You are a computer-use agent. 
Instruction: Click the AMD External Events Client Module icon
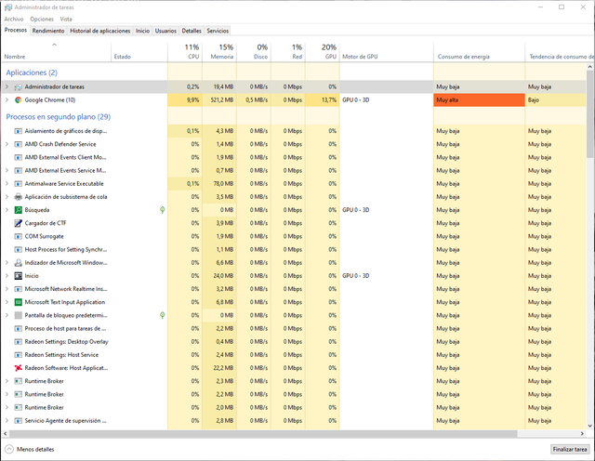tap(18, 157)
